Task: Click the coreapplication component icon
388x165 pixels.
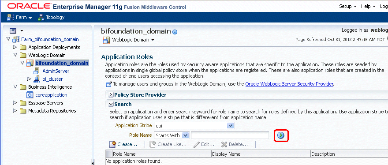Action: point(30,95)
